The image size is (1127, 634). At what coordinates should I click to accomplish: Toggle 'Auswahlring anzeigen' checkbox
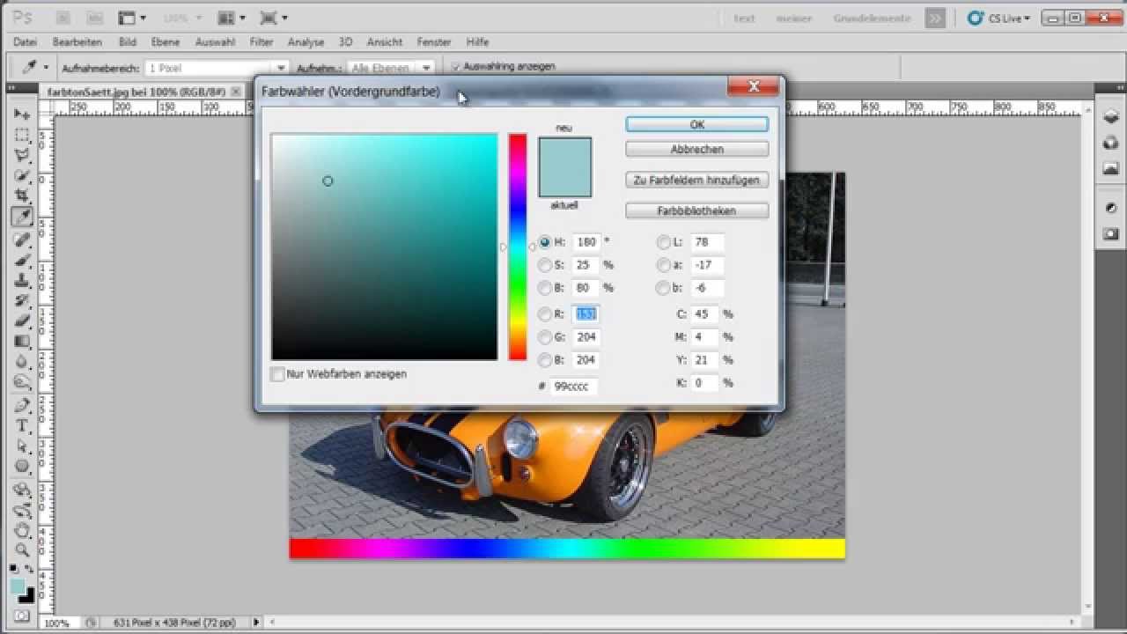(455, 67)
